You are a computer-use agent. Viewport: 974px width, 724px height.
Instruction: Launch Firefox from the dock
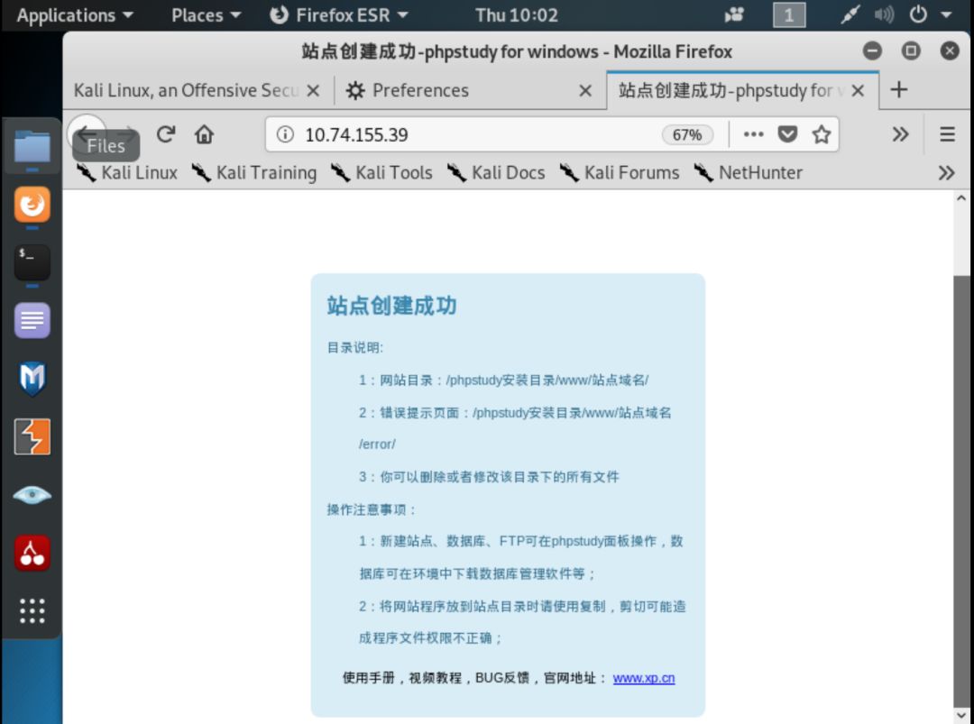[x=32, y=205]
